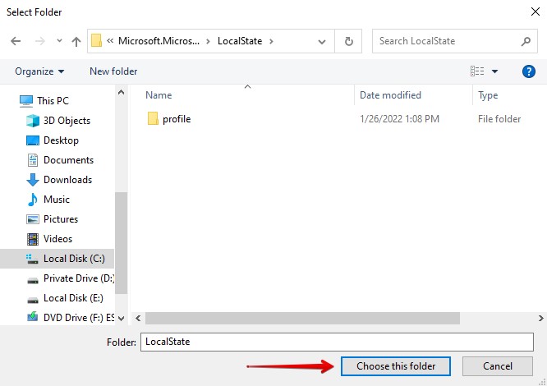Screen dimensions: 547x386
Task: Expand the view options dropdown arrow
Action: coord(495,71)
